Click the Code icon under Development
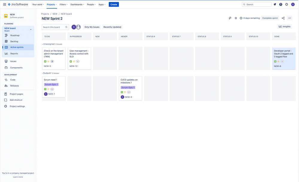Screen dimensions: 299x182 click(x=6, y=80)
